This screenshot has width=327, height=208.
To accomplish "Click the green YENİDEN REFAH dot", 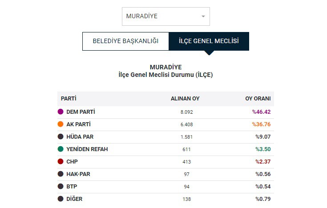I will [x=61, y=149].
